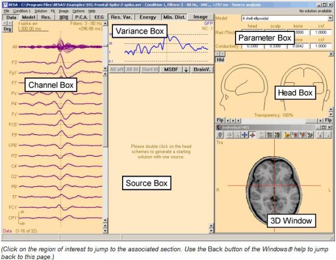The width and height of the screenshot is (336, 260).
Task: Click the head icon at MRI toolbar left
Action: click(221, 134)
